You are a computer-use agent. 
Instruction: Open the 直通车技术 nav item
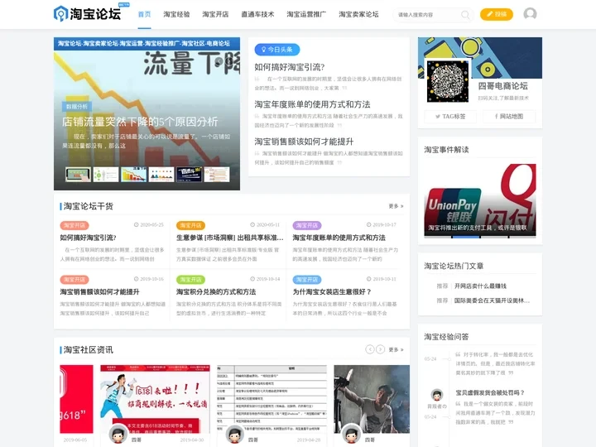pyautogui.click(x=257, y=14)
